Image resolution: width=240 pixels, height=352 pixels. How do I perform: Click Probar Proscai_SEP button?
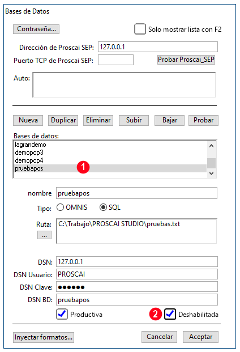186,60
